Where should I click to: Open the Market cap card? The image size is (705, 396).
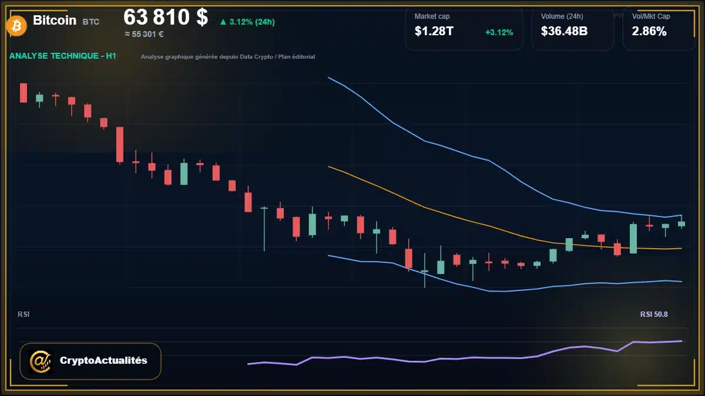coord(464,29)
